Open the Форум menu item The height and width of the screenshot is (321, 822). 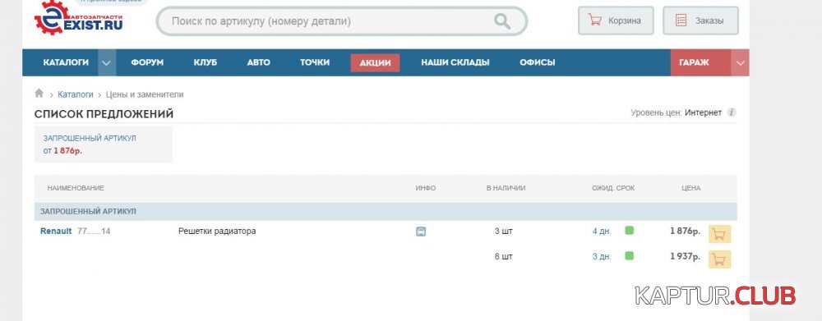pyautogui.click(x=147, y=62)
